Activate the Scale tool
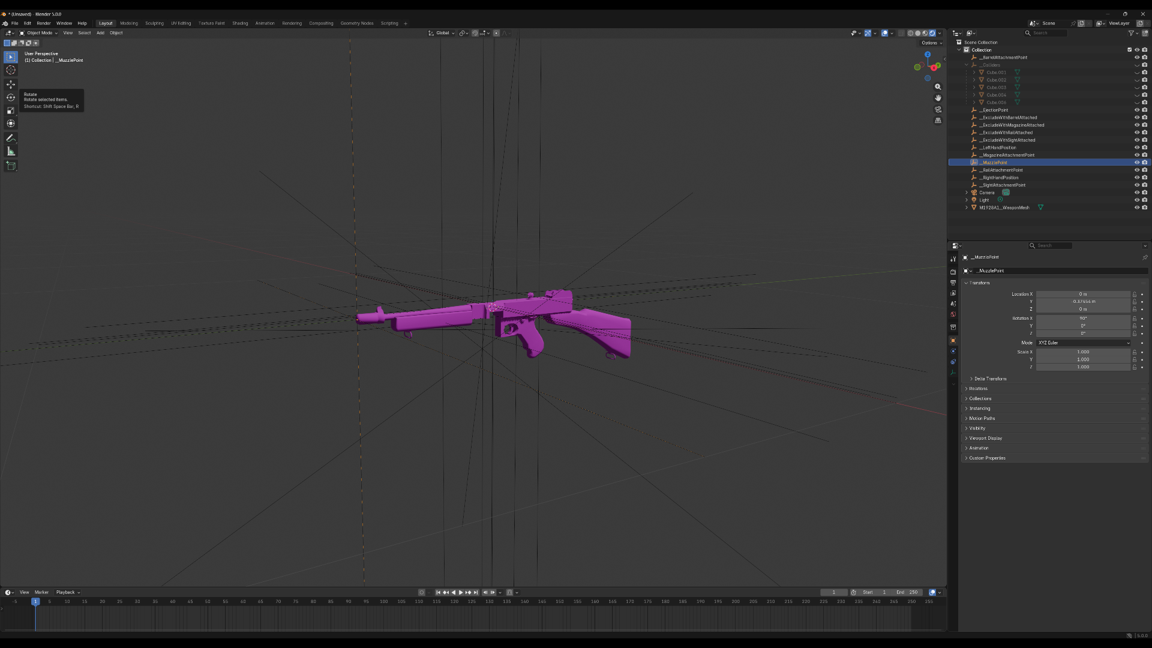The width and height of the screenshot is (1152, 648). click(11, 110)
